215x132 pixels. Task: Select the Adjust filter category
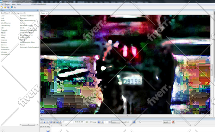click(x=3, y=33)
